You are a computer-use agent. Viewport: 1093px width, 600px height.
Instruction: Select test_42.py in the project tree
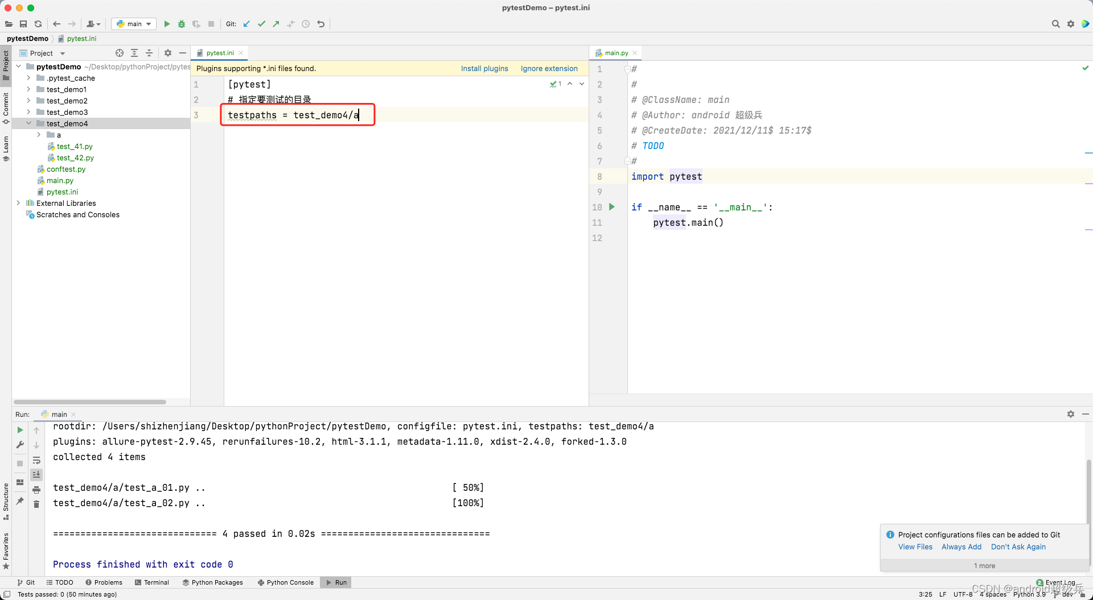point(75,158)
